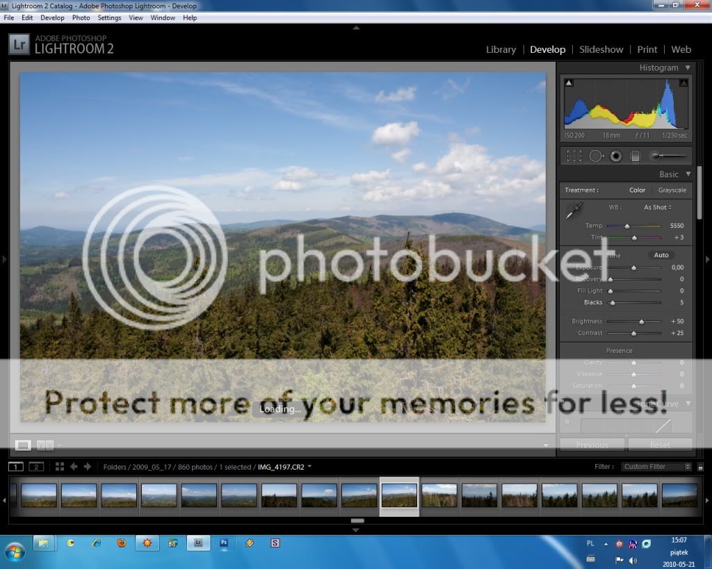This screenshot has height=569, width=712.
Task: Select the Red Eye Correction tool
Action: (x=616, y=156)
